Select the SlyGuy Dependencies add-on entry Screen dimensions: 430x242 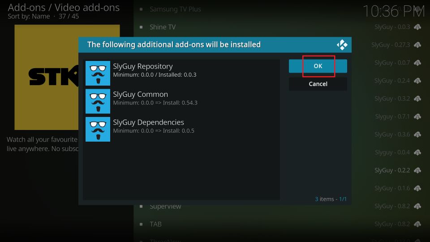point(181,129)
